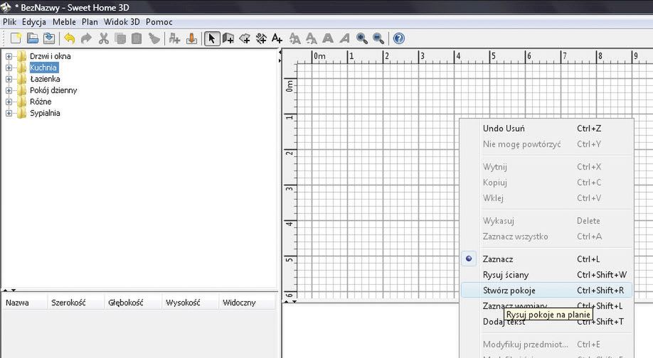
Task: Select the Drzwi i okna category
Action: [50, 56]
